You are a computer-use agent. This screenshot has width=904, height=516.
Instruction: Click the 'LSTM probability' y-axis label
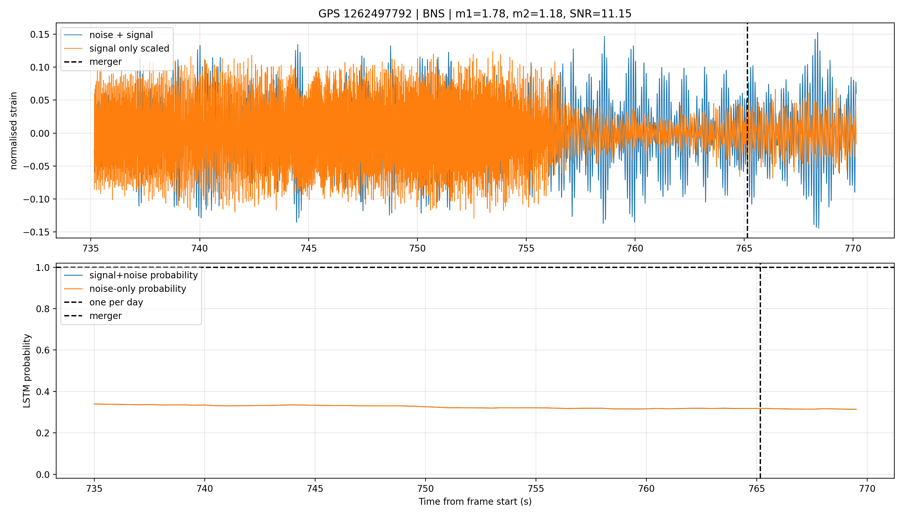(27, 371)
